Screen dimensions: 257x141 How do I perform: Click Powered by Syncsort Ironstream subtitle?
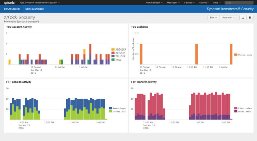(x=22, y=21)
